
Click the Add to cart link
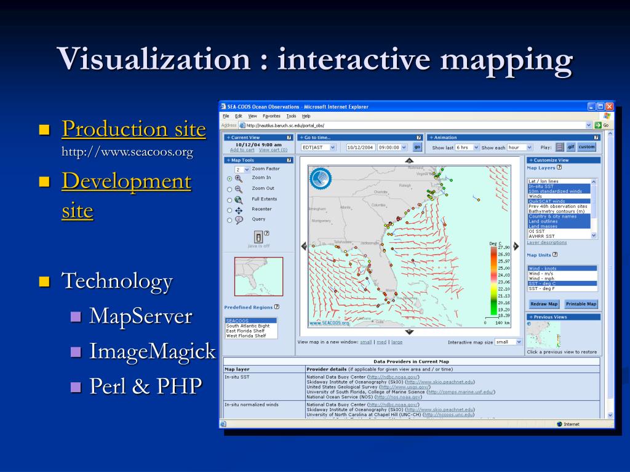click(x=242, y=150)
